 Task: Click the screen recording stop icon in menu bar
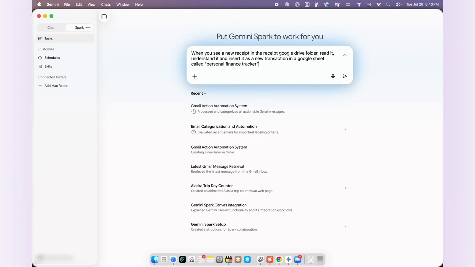click(x=277, y=4)
